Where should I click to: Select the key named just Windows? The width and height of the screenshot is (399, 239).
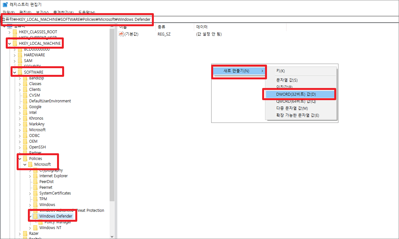coord(47,205)
